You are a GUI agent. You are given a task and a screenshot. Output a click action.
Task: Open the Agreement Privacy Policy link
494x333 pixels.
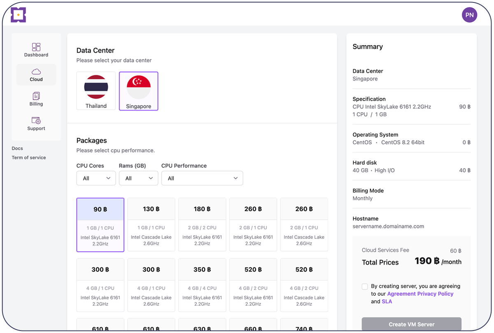420,294
